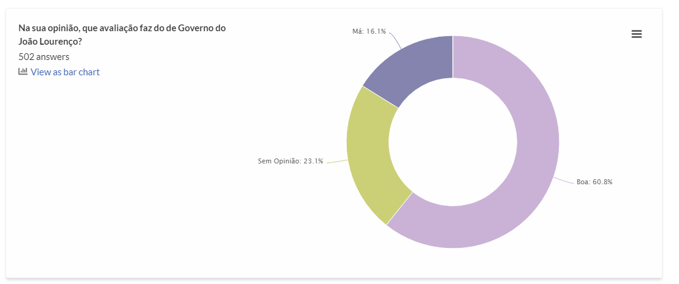679x284 pixels.
Task: Click the "502 answers" count text
Action: pos(44,57)
